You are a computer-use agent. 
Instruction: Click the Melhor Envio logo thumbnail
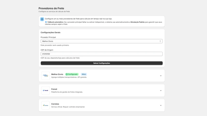tap(46, 76)
